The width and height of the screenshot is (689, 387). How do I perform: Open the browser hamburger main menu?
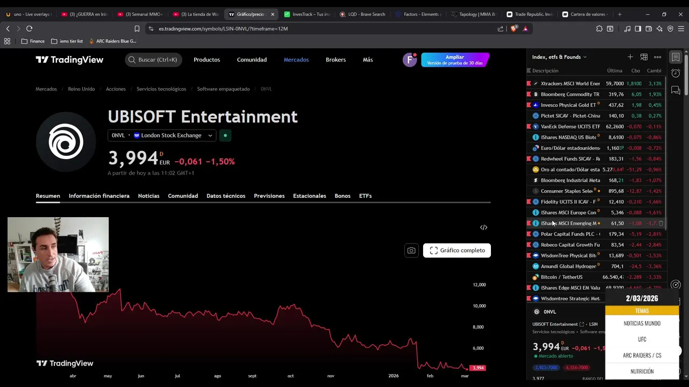tap(681, 28)
